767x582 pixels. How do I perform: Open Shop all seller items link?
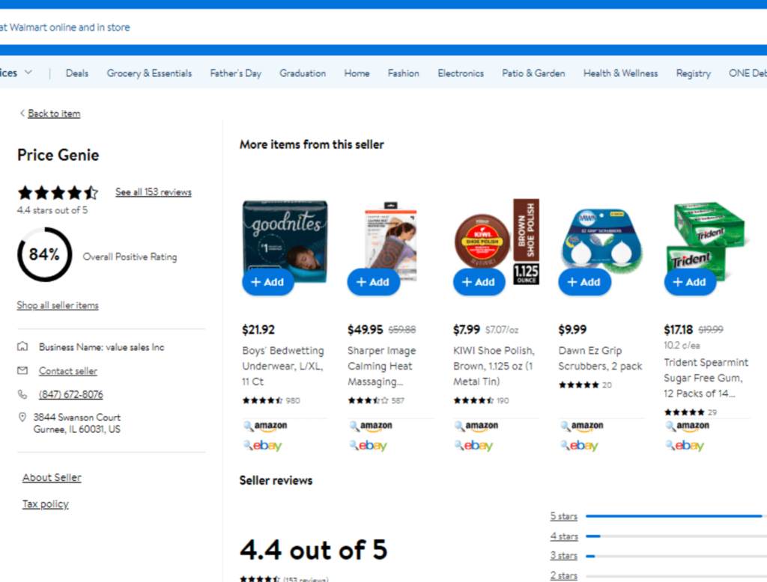coord(58,305)
